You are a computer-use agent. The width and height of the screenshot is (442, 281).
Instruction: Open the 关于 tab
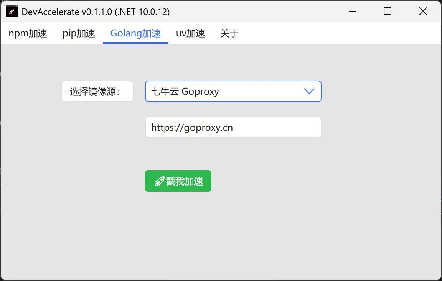click(x=229, y=33)
